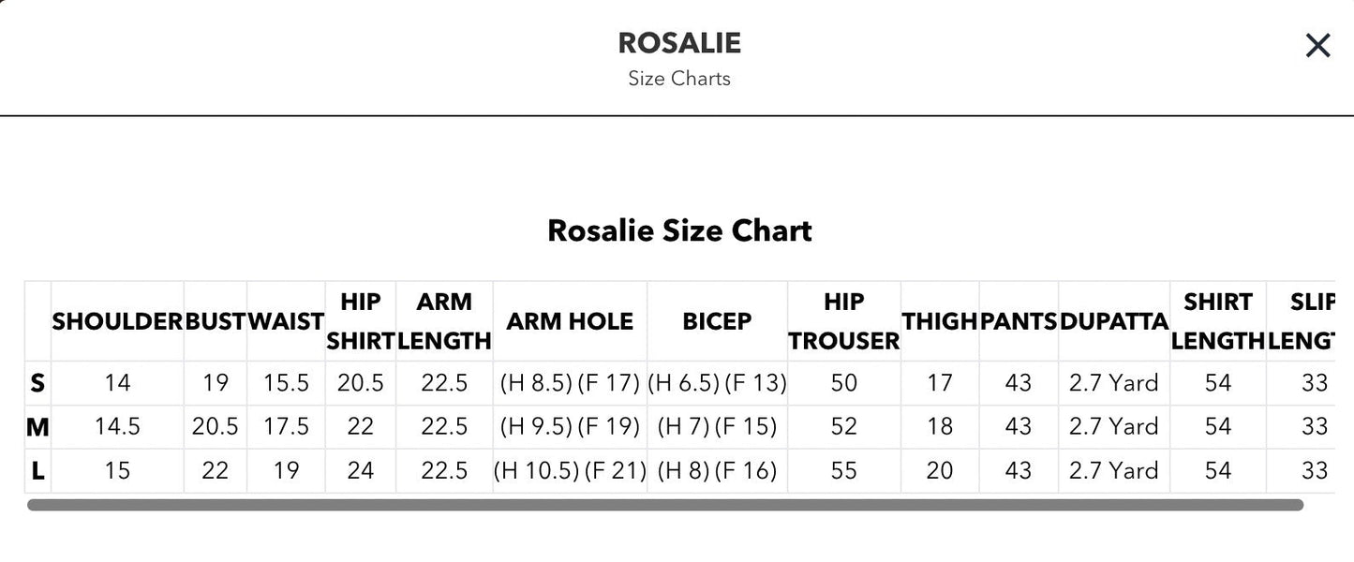The height and width of the screenshot is (562, 1354).
Task: Click the M size row label
Action: tap(37, 425)
